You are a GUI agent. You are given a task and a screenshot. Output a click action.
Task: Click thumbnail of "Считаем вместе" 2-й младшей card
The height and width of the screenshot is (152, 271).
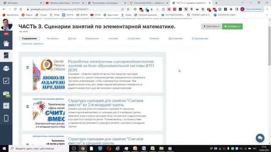(49, 113)
